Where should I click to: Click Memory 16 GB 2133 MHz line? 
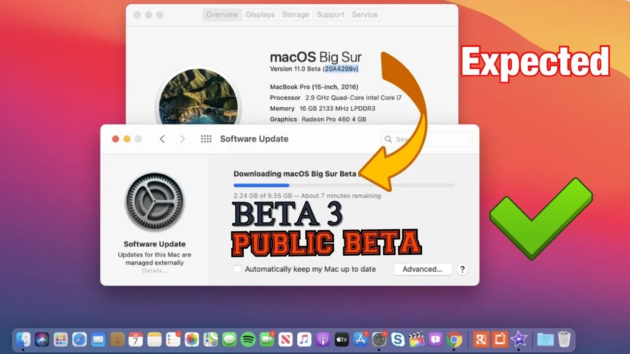coord(322,109)
